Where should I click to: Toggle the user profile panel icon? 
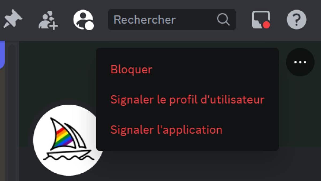pos(83,20)
